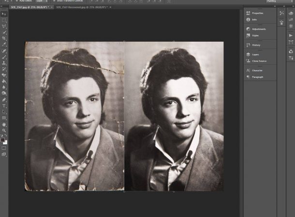Close the SEB_2567-Recovered.jpg tab

click(x=110, y=7)
